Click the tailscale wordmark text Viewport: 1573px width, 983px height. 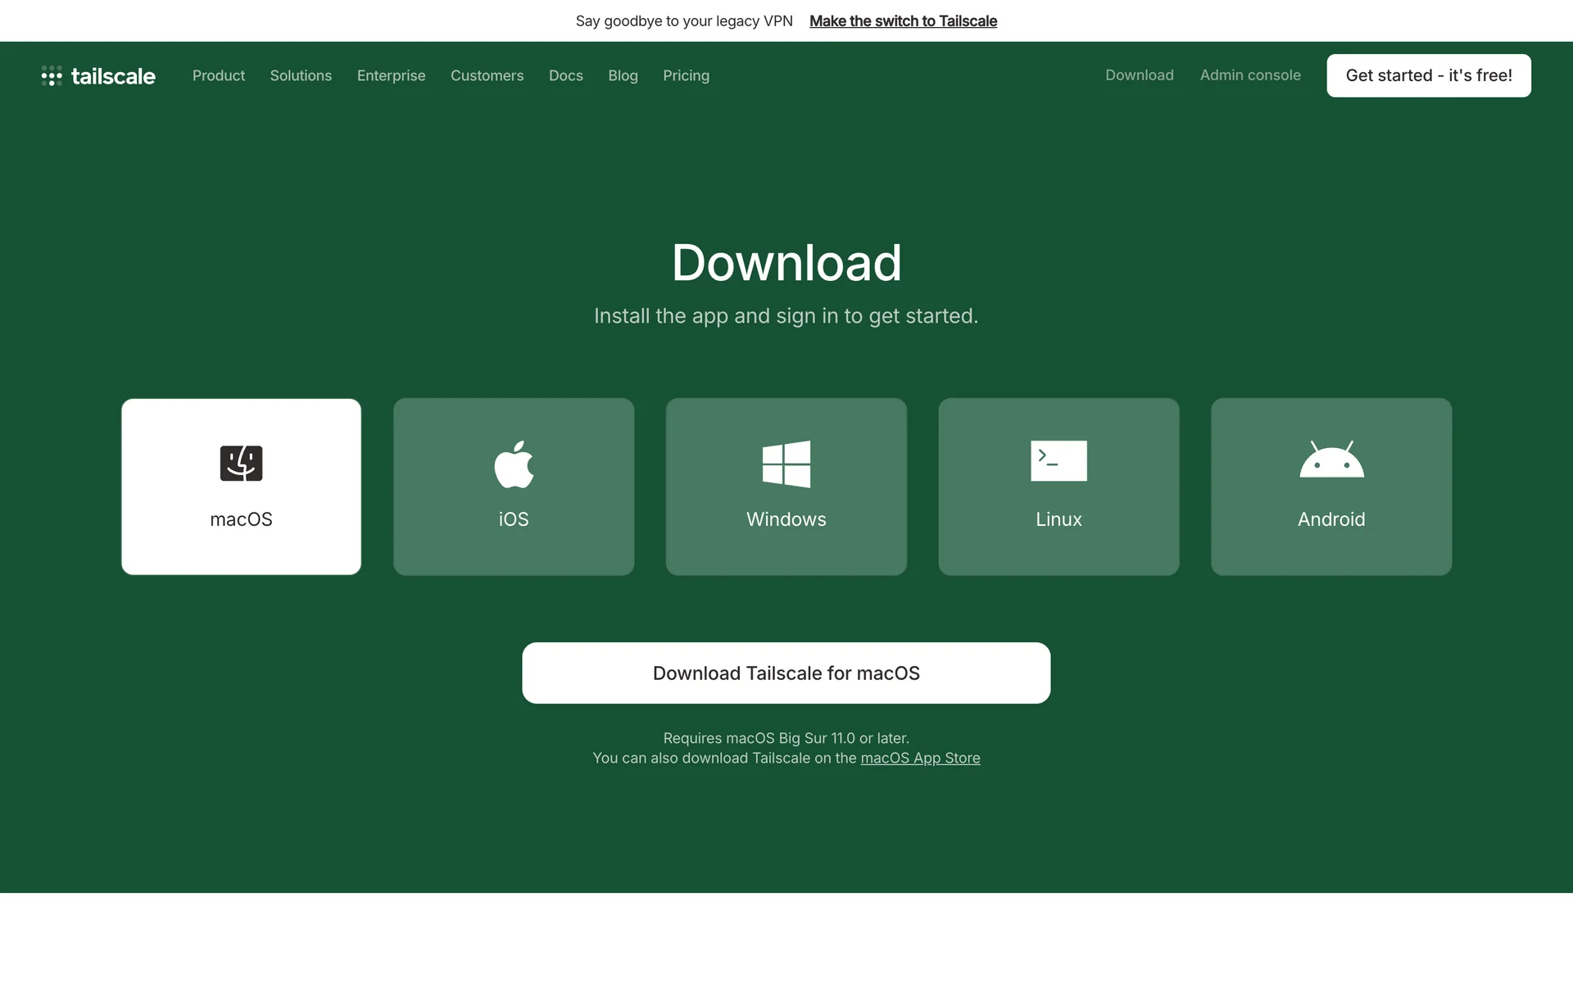pyautogui.click(x=113, y=76)
